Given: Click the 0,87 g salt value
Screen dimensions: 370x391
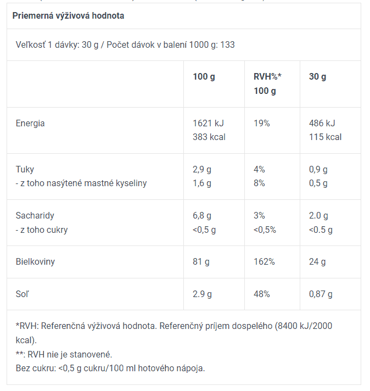Looking at the screenshot, I should [x=321, y=294].
